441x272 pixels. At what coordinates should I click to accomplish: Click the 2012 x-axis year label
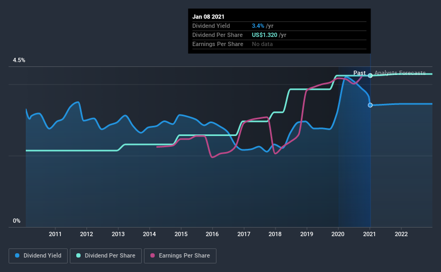pos(86,234)
